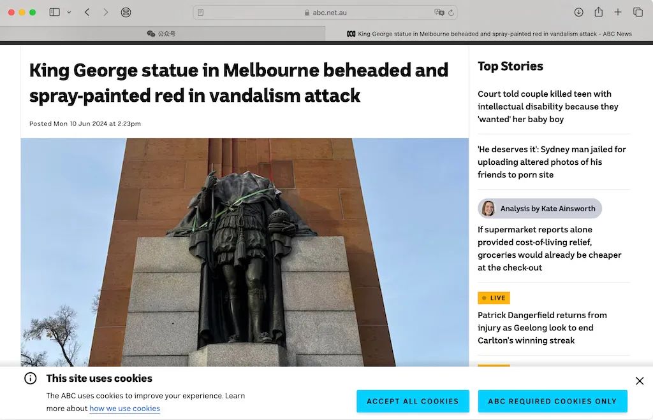Add a new tab with plus icon

(618, 12)
